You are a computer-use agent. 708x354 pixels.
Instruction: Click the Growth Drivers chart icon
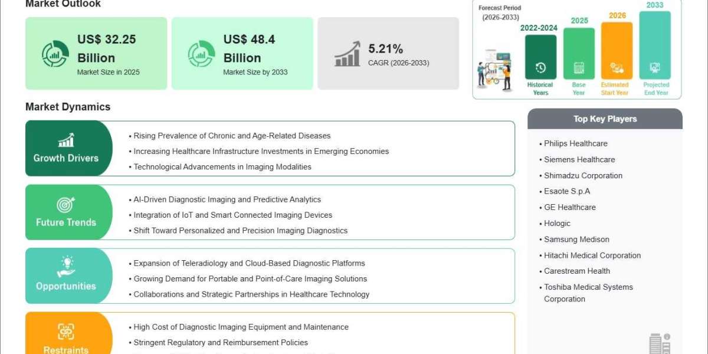pos(66,140)
